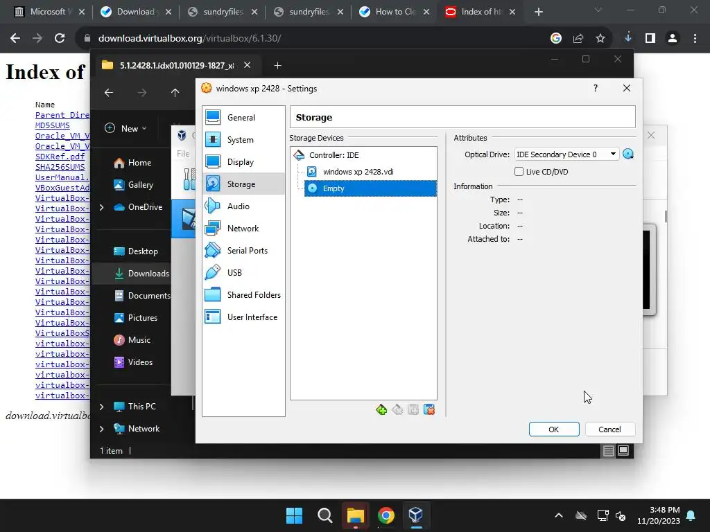Click the Cancel button

609,429
